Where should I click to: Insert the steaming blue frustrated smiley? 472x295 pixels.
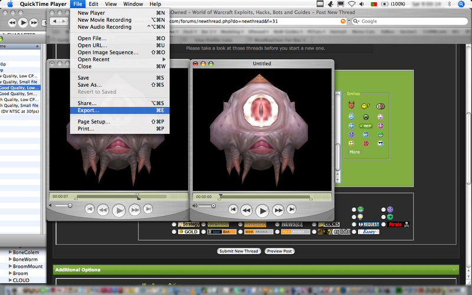[x=351, y=116]
